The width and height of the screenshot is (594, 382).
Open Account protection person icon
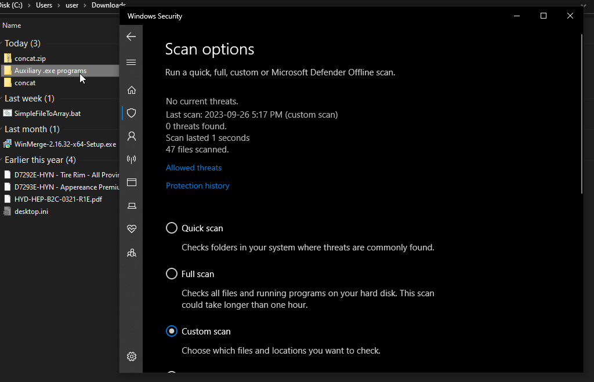132,136
